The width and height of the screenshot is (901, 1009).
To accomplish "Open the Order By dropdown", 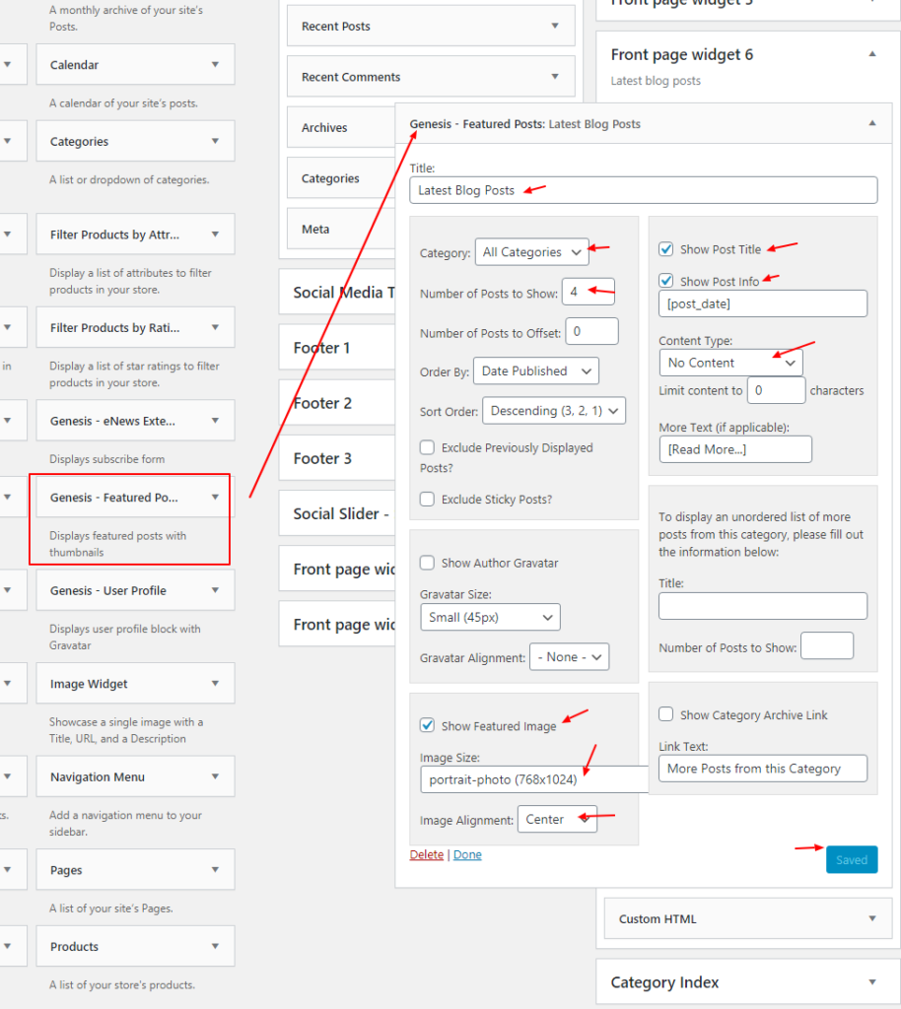I will pos(536,371).
